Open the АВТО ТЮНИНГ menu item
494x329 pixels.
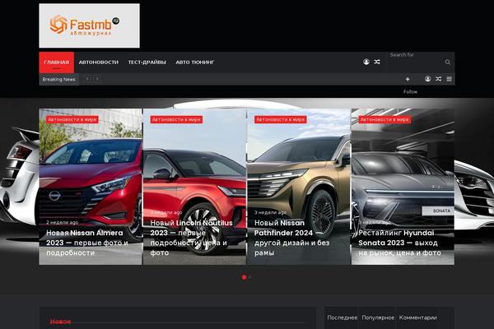coord(195,63)
